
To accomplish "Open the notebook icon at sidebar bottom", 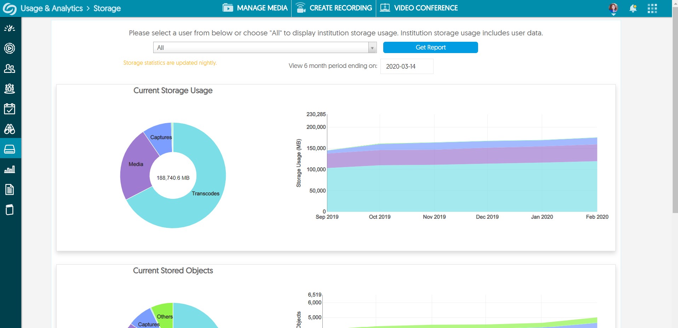I will [10, 209].
